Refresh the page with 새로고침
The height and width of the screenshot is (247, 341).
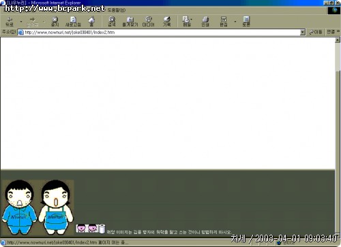pyautogui.click(x=73, y=22)
